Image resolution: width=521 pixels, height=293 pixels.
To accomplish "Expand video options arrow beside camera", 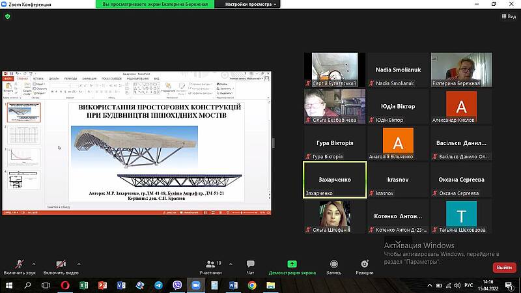I will 79,264.
